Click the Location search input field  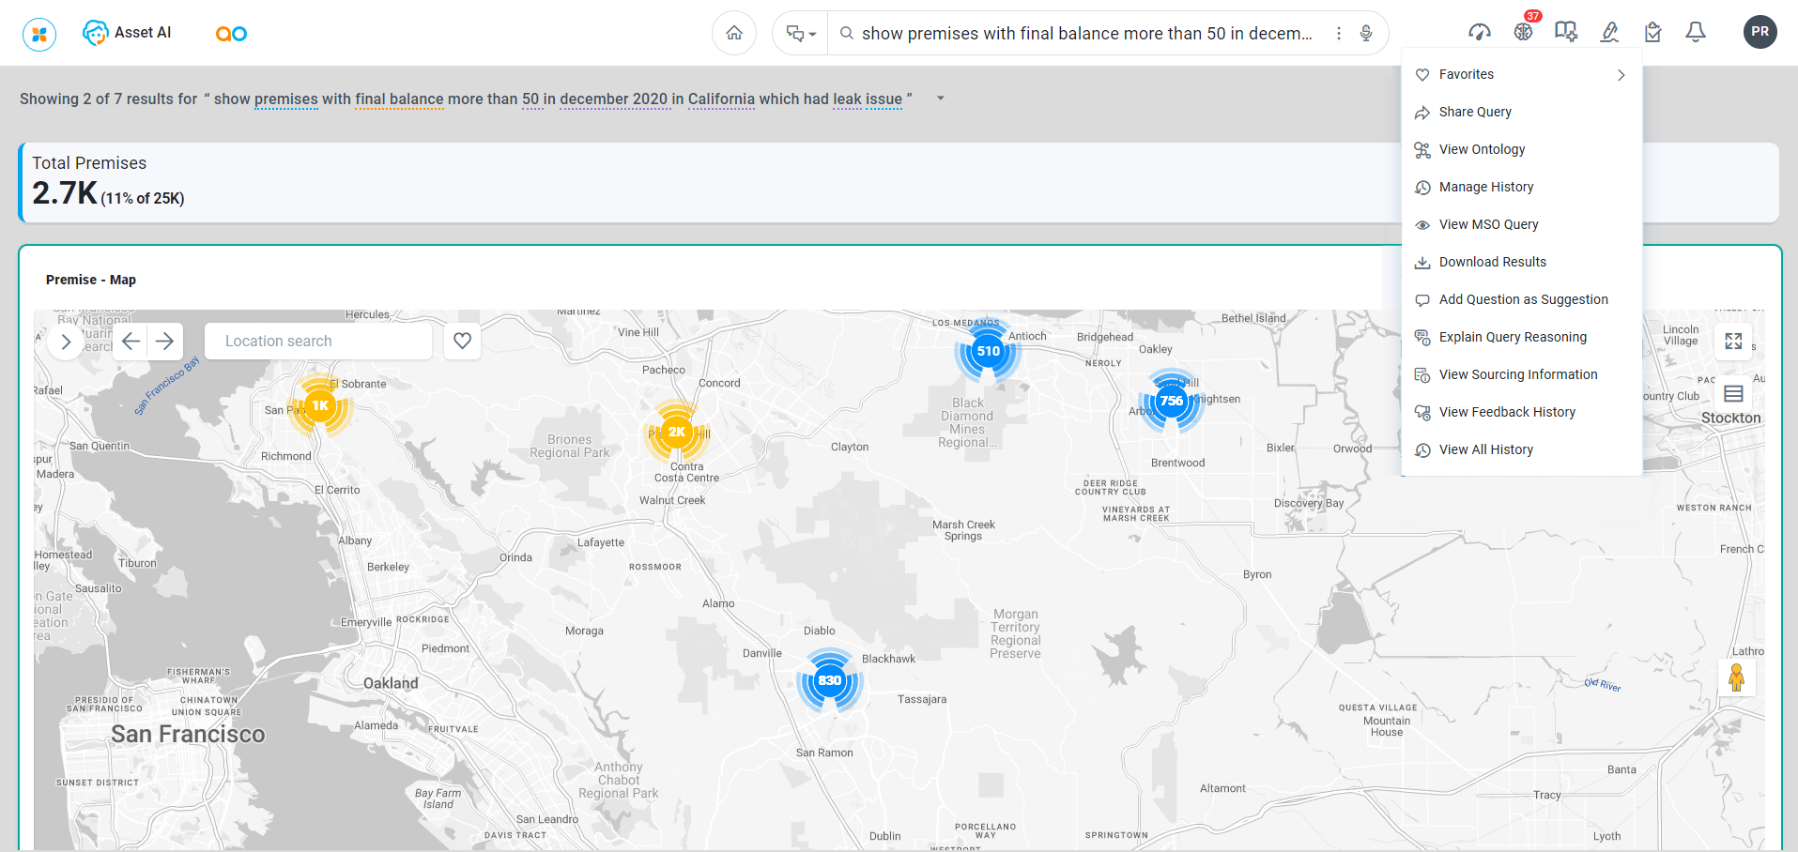click(x=317, y=341)
